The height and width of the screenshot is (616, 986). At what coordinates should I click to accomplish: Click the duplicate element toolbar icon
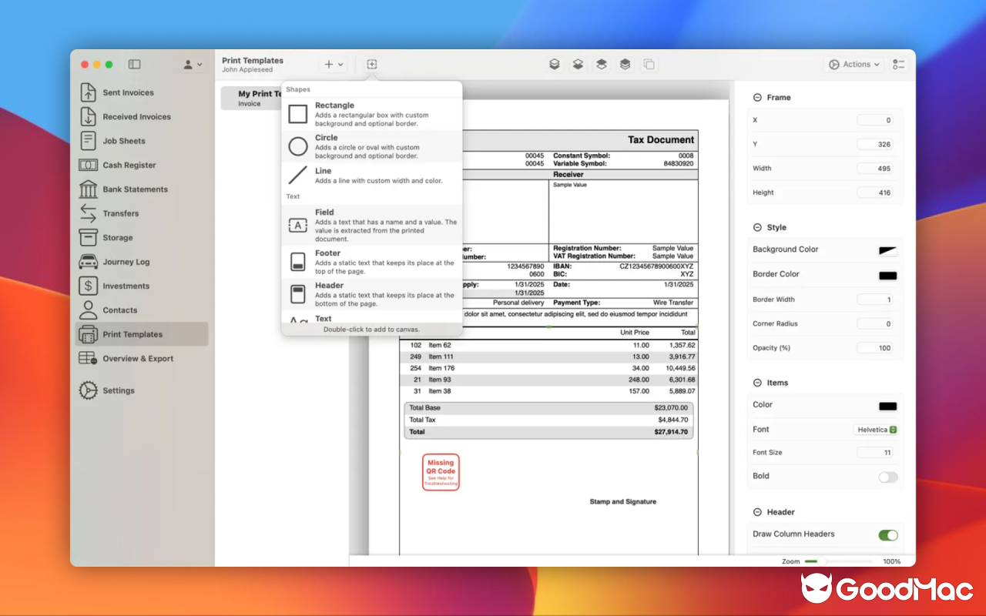click(x=649, y=64)
